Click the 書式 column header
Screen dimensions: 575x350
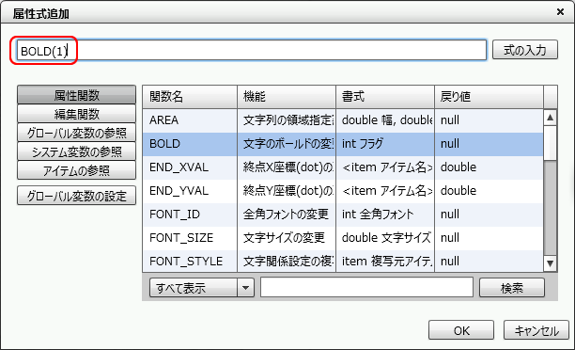(385, 97)
